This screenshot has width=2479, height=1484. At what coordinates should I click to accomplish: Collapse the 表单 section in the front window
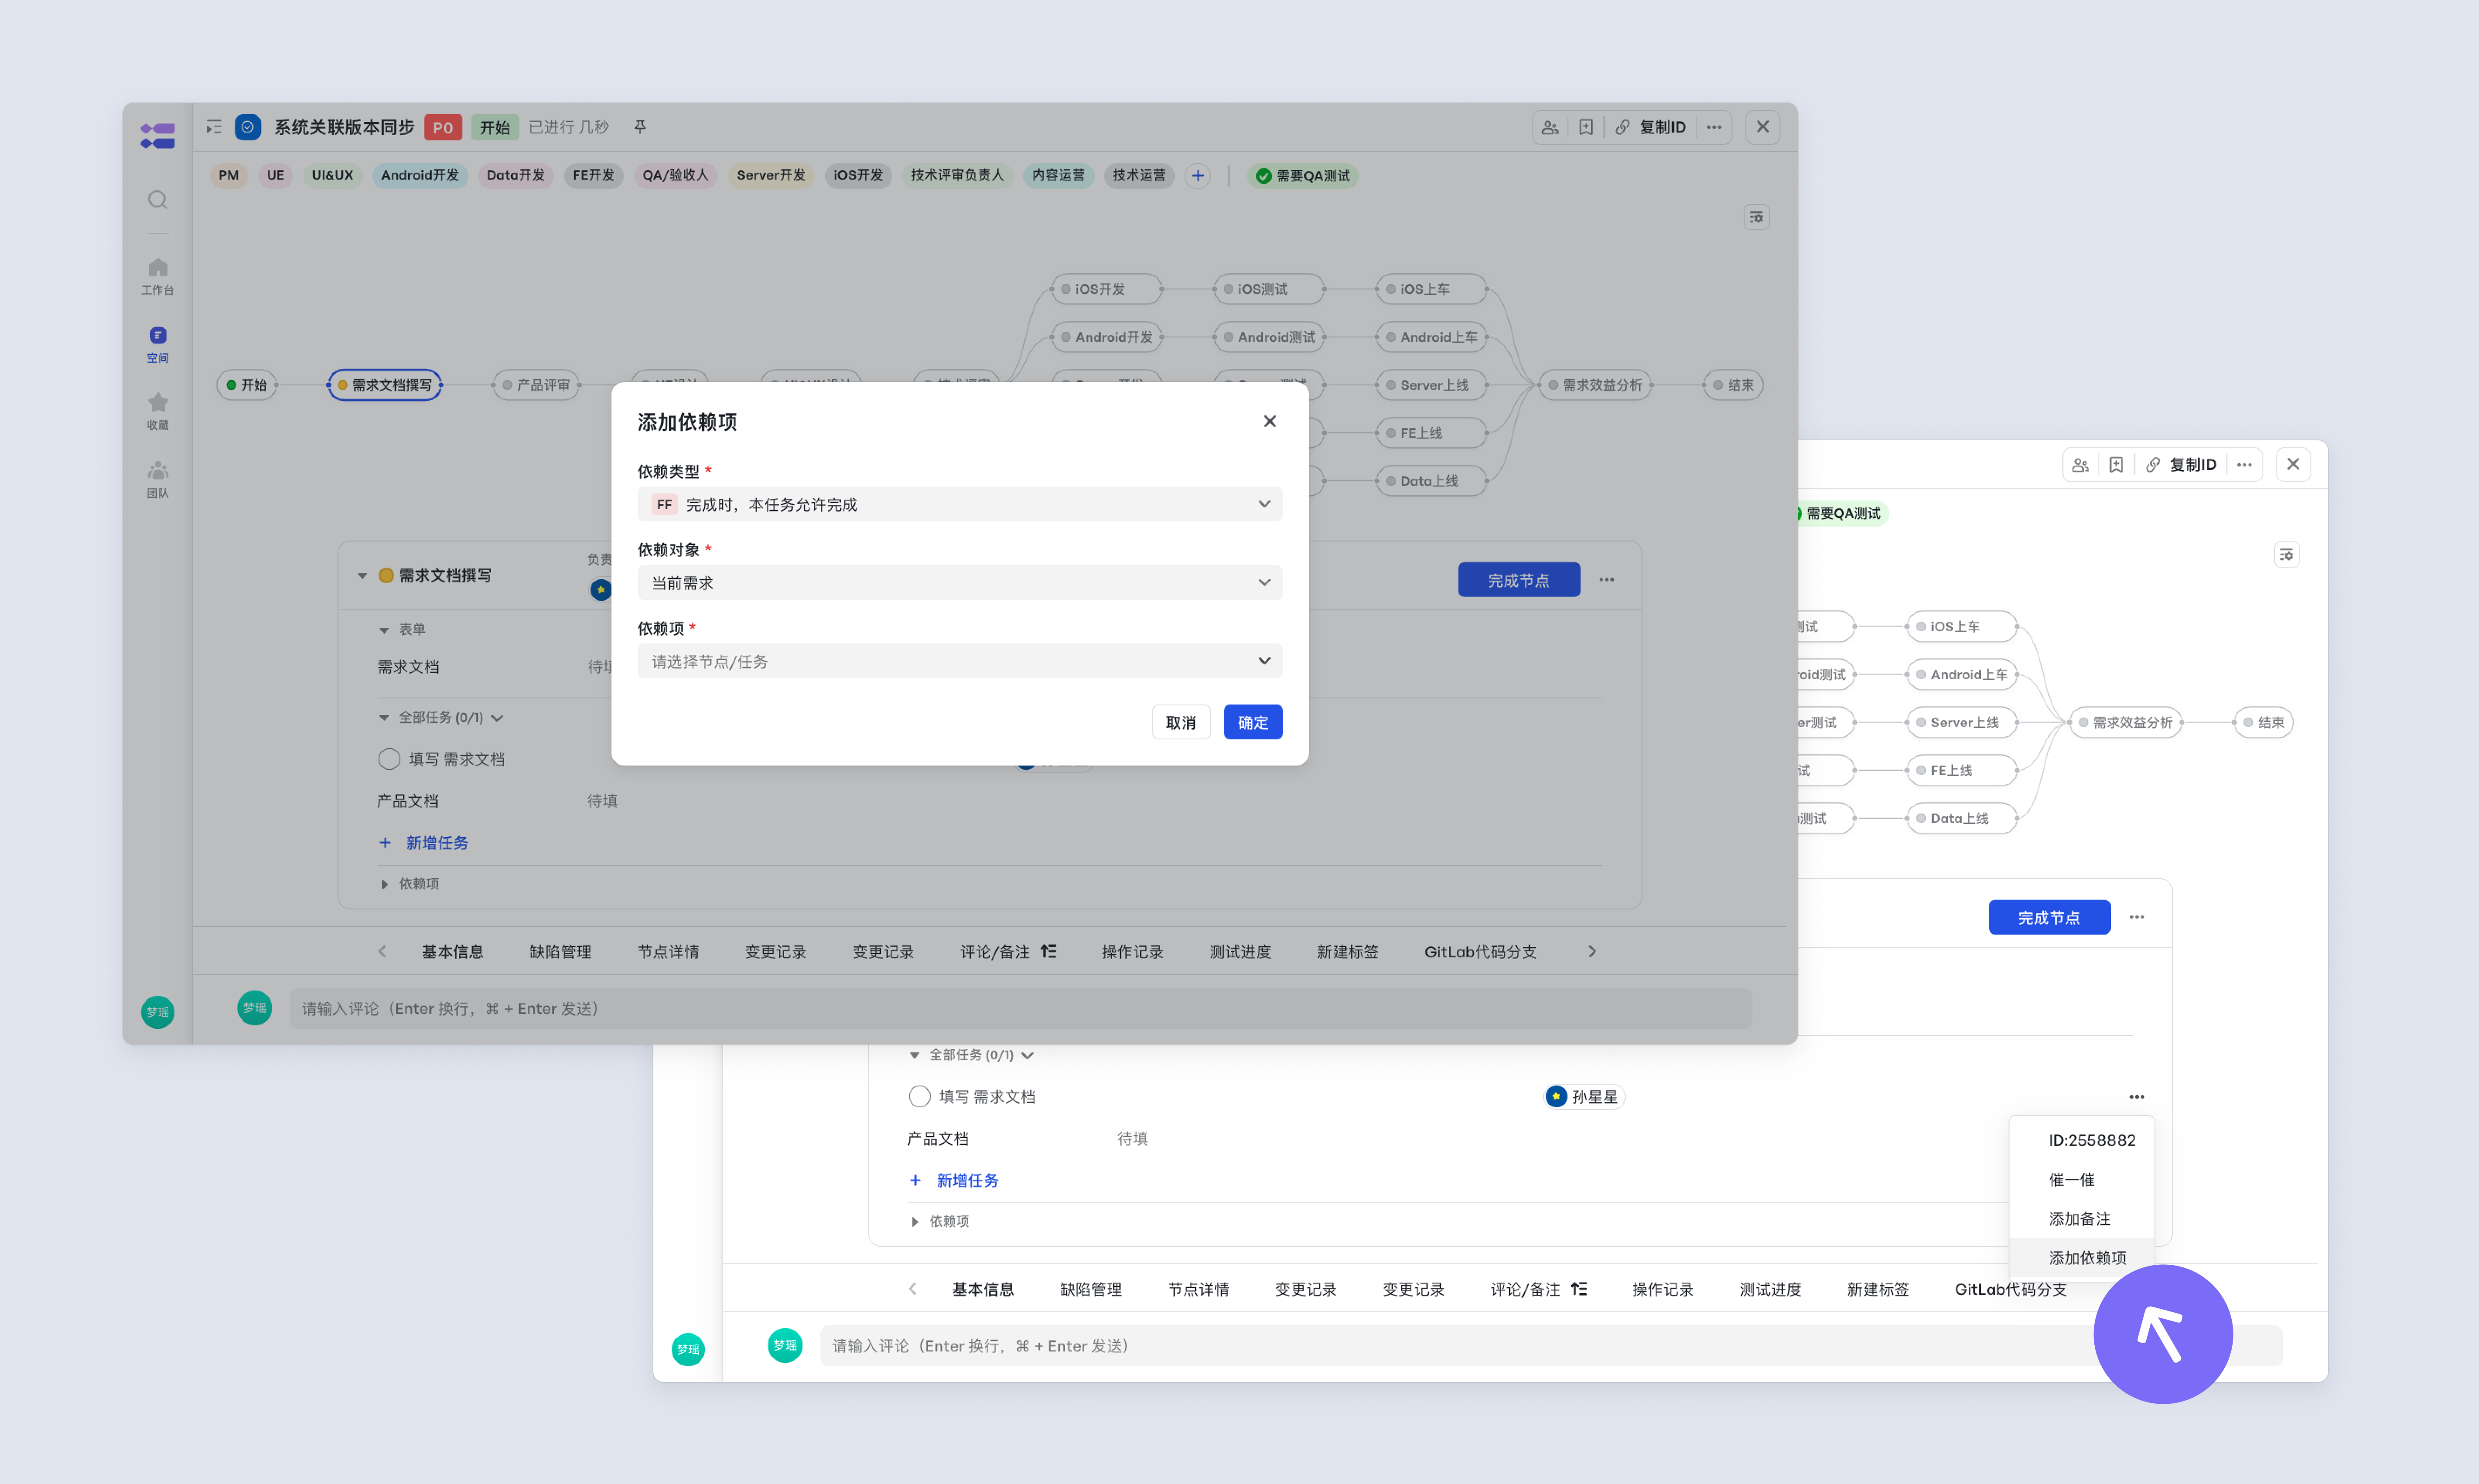(383, 629)
